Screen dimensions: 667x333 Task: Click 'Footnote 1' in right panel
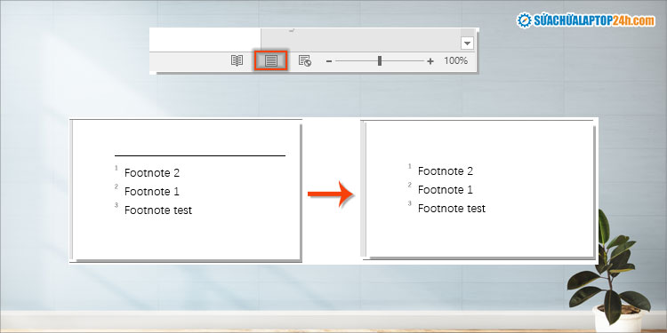pyautogui.click(x=446, y=189)
